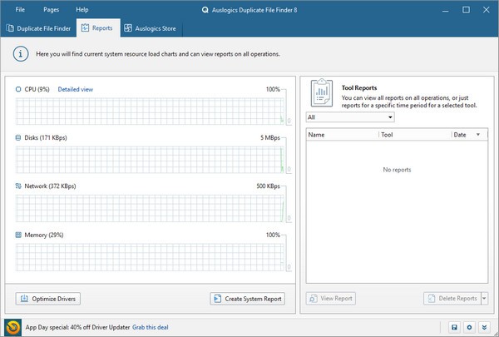This screenshot has width=499, height=337.
Task: Open settings via the gear icon
Action: (x=470, y=327)
